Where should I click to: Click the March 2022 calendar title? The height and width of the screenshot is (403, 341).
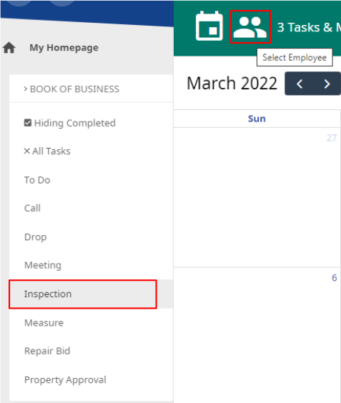pyautogui.click(x=232, y=84)
